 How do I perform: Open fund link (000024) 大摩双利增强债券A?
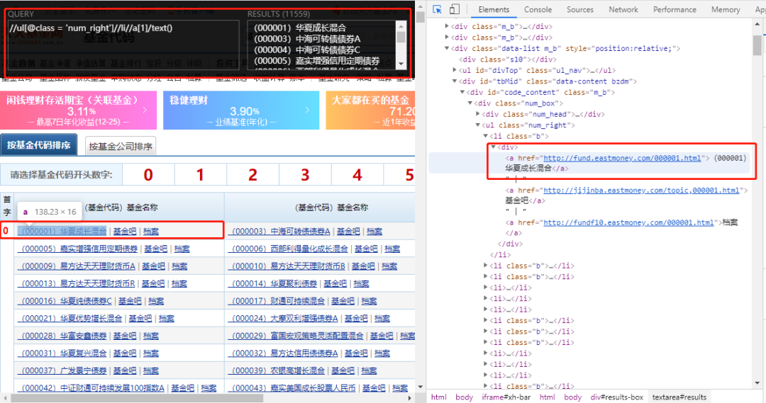[x=283, y=319]
